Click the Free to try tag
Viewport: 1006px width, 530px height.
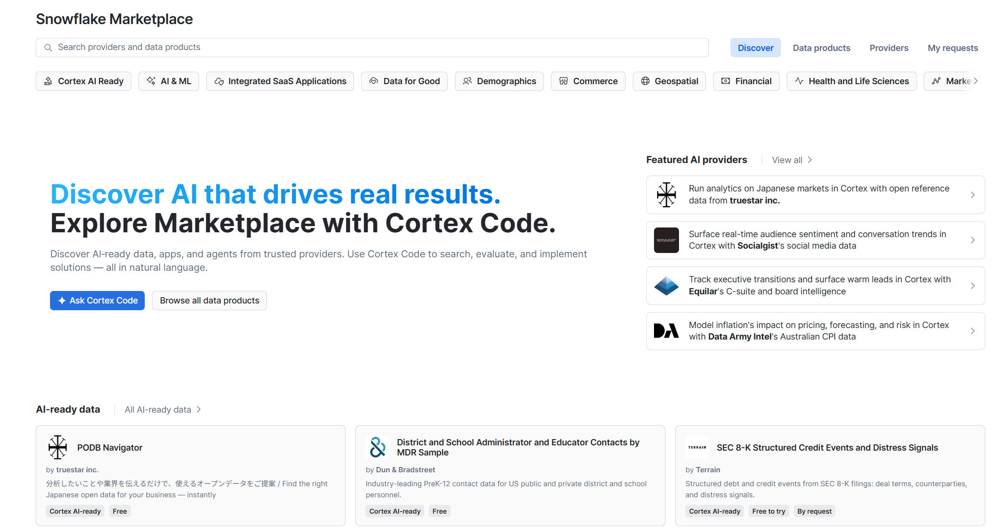pyautogui.click(x=768, y=511)
